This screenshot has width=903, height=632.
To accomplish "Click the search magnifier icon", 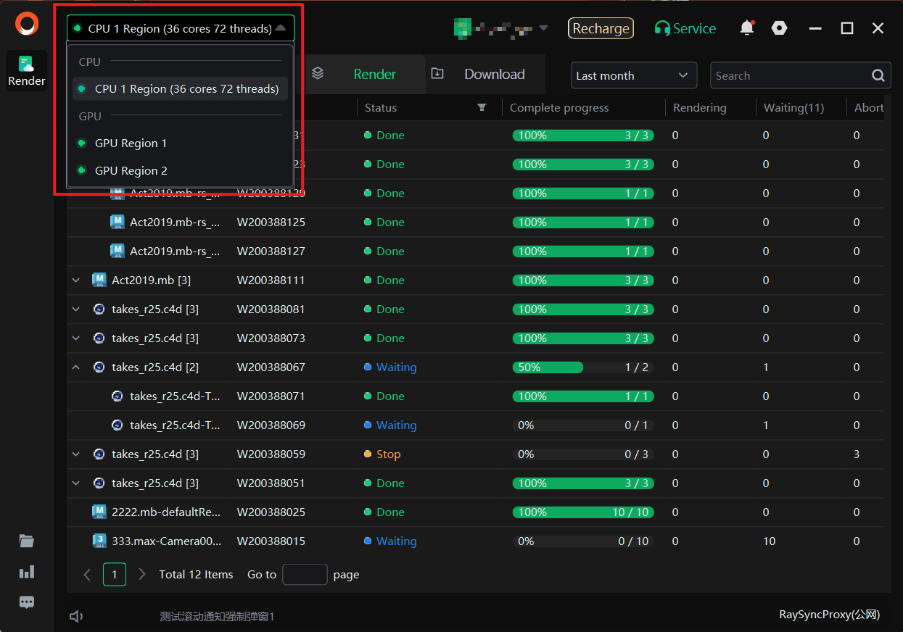I will 878,75.
